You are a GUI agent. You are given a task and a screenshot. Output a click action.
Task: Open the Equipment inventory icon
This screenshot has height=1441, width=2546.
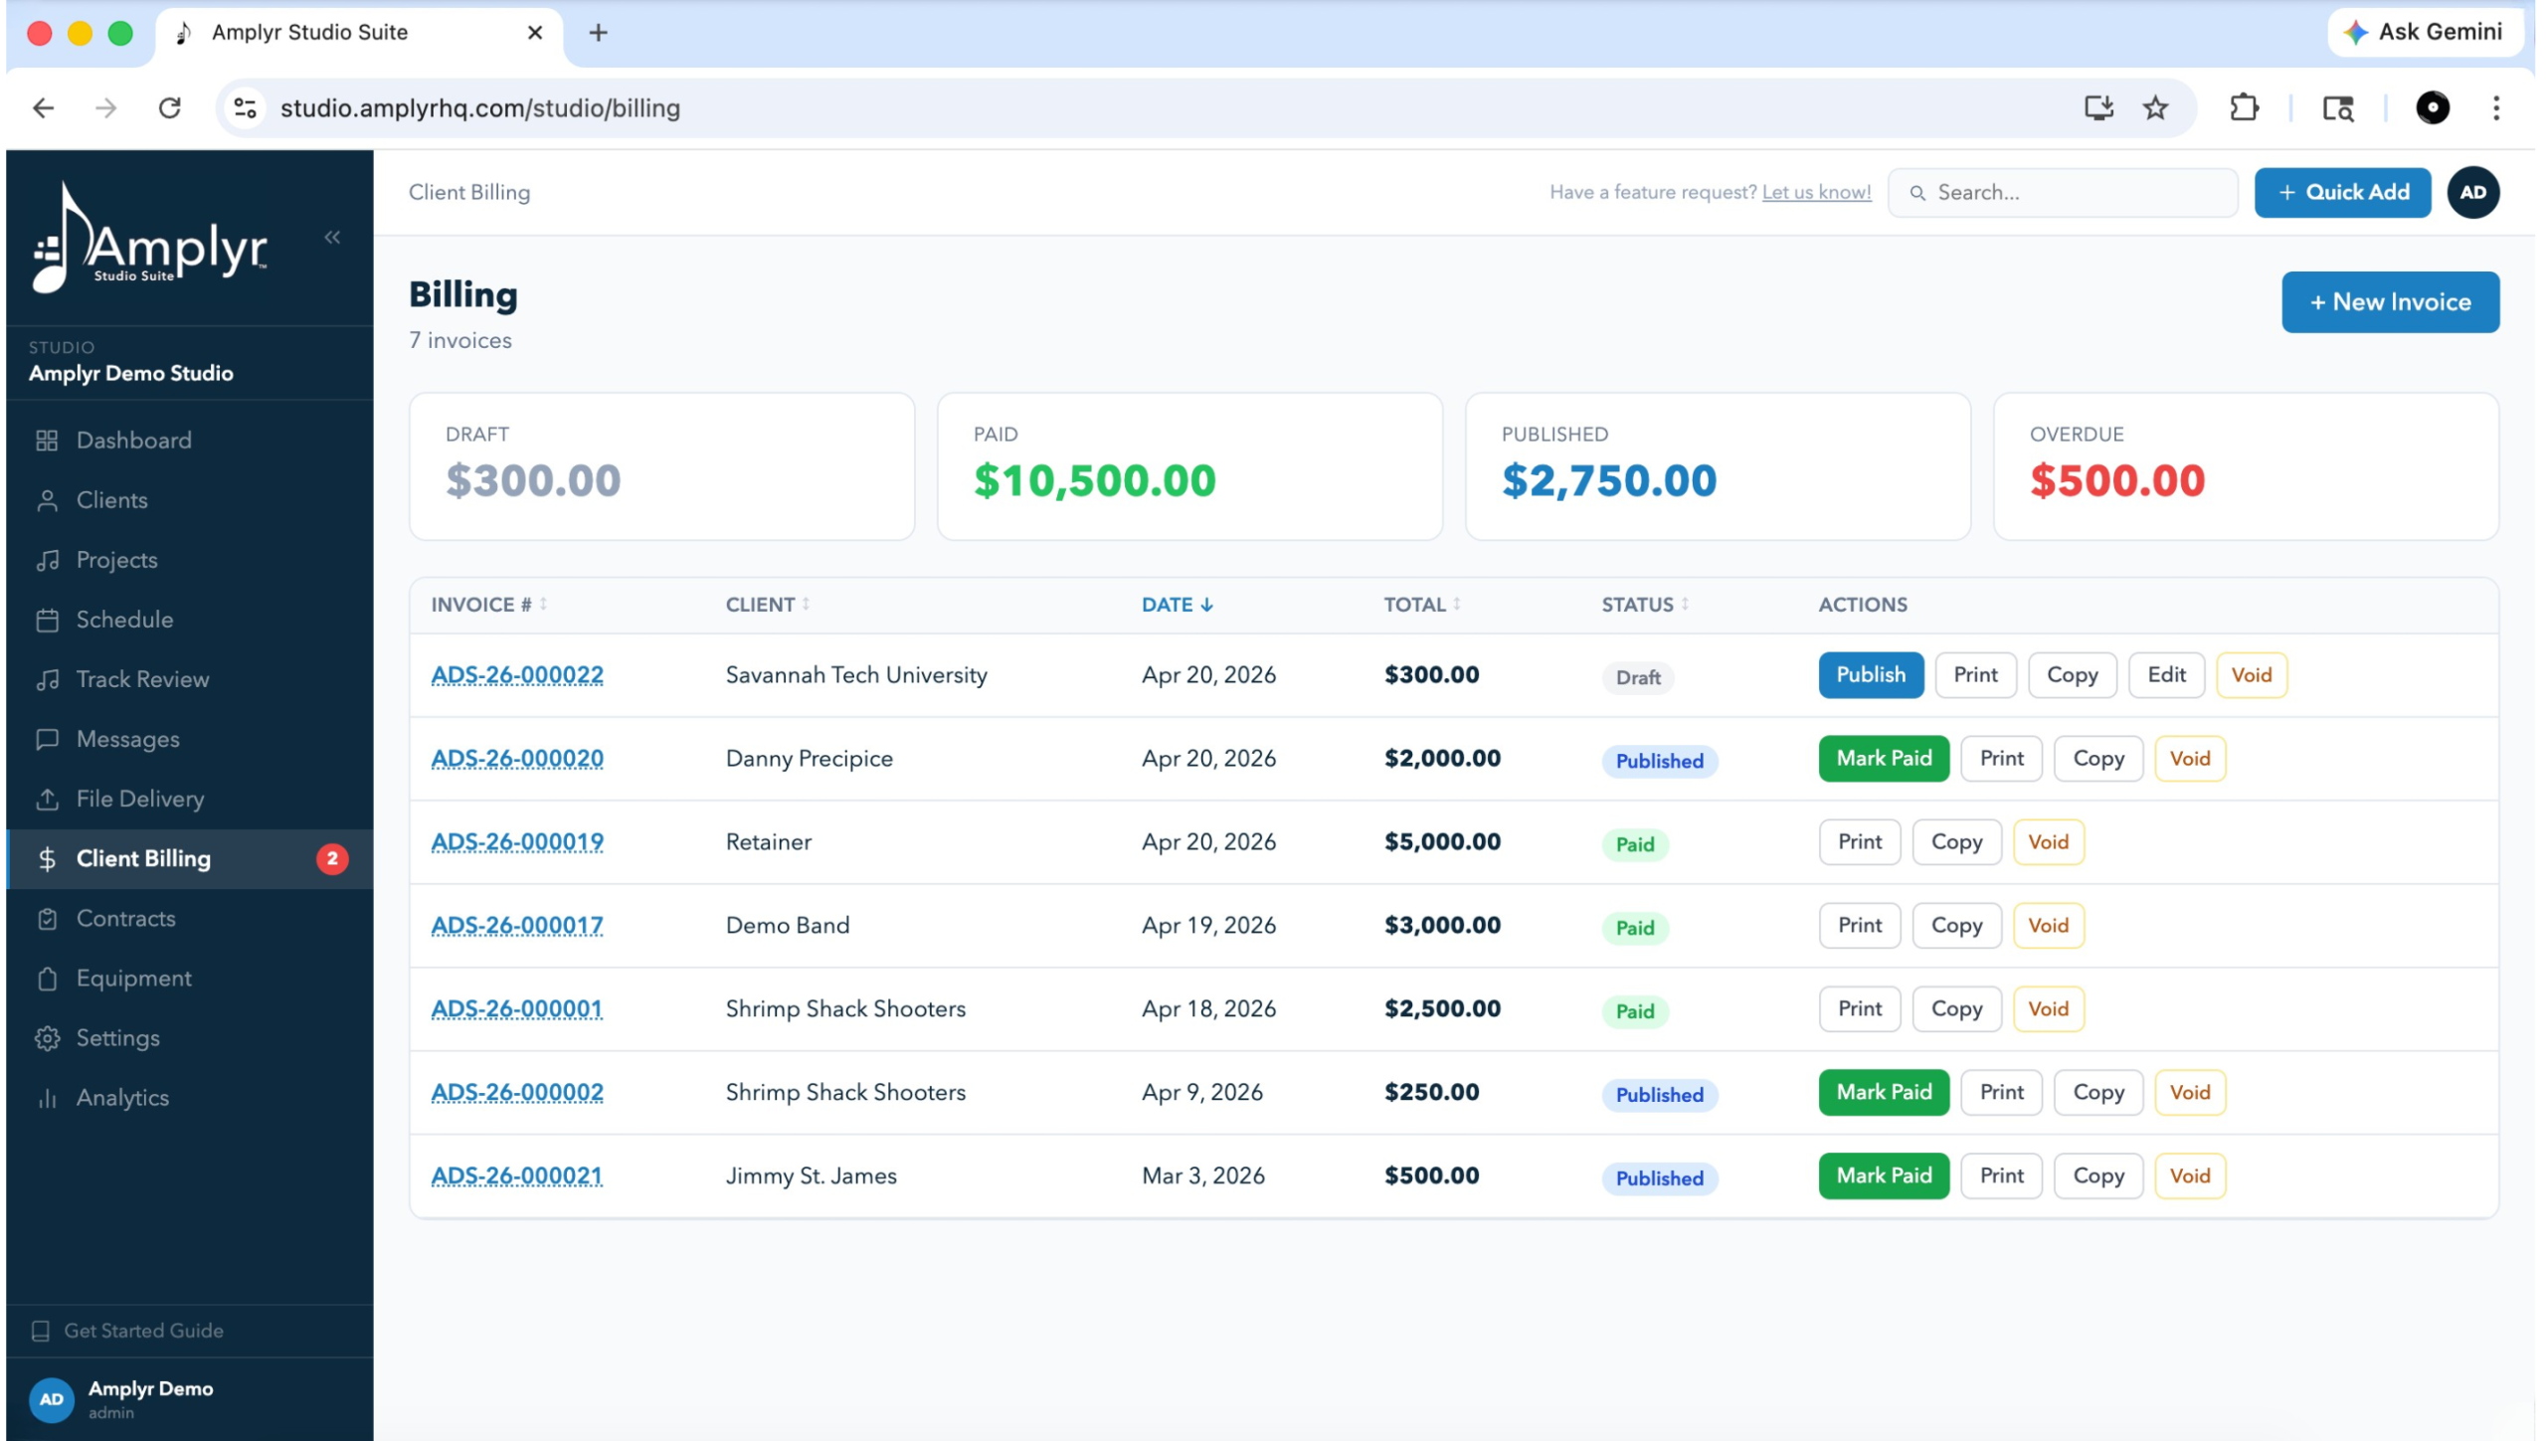point(47,978)
